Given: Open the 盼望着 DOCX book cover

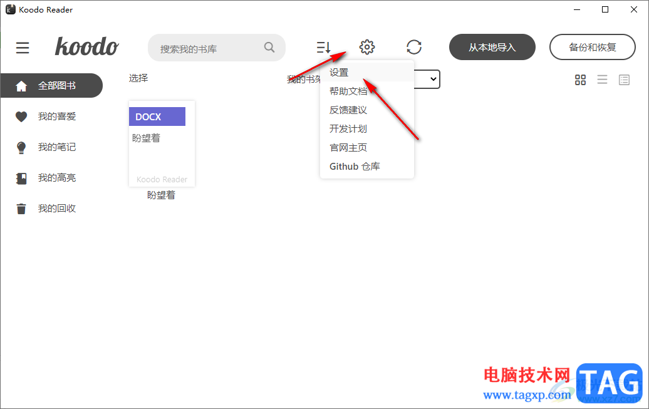Looking at the screenshot, I should [162, 143].
